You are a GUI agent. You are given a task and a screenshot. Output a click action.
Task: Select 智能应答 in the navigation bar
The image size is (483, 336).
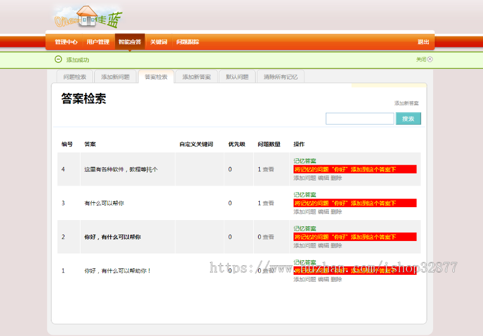pos(130,42)
